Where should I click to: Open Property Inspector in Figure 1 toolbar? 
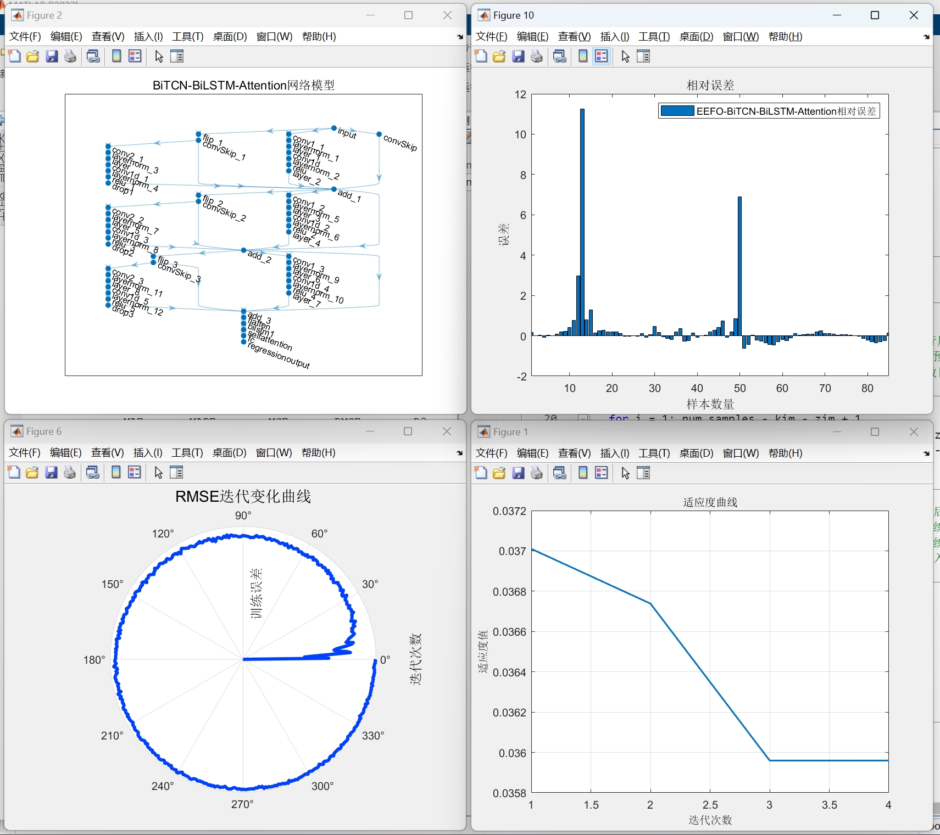[x=643, y=473]
